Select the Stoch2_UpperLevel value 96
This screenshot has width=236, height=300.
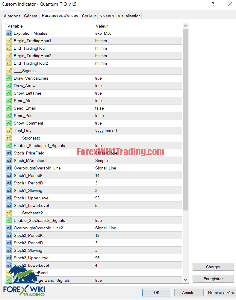(97, 258)
